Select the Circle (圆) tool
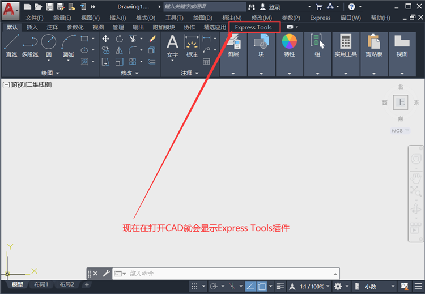This screenshot has width=425, height=294. 49,45
